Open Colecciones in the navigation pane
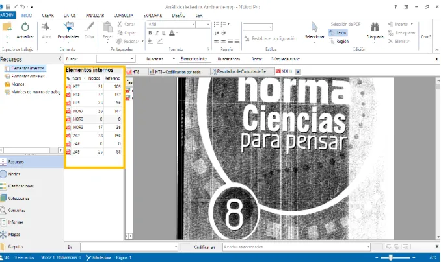The image size is (441, 262). [32, 198]
